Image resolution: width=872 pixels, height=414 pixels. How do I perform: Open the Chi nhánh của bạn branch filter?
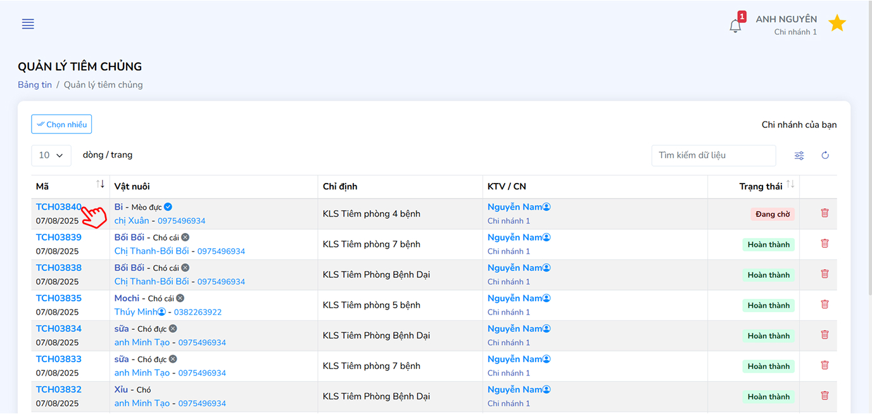[799, 125]
